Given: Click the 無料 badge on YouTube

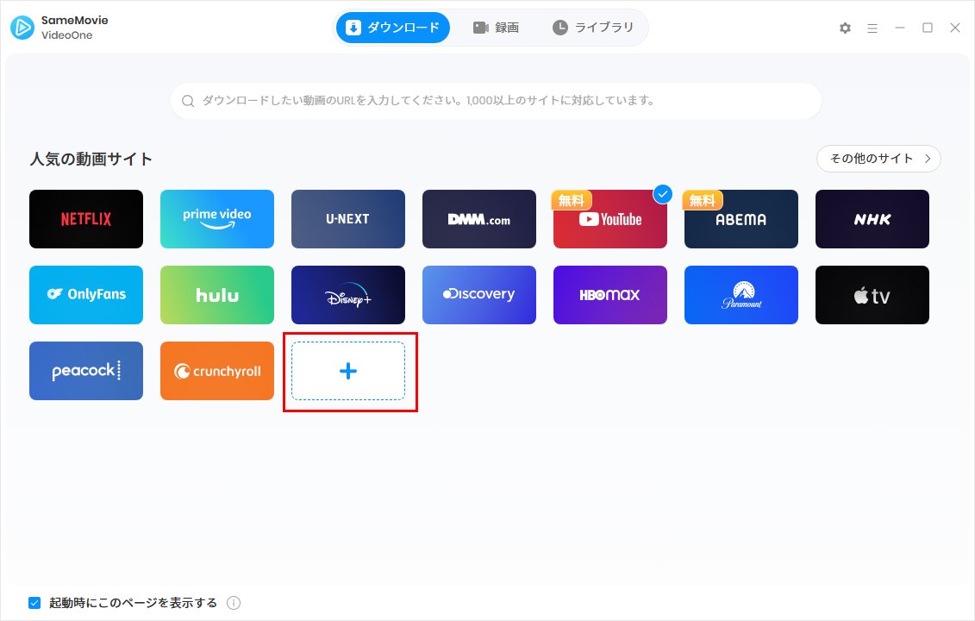Looking at the screenshot, I should 571,200.
